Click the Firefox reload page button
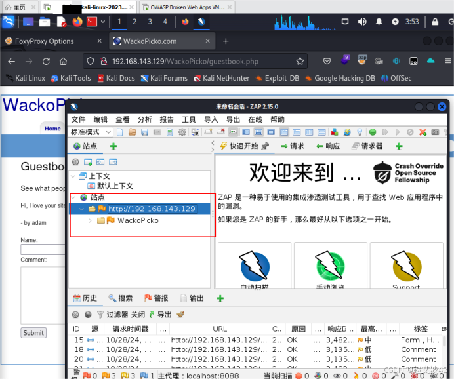This screenshot has height=379, width=454. (46, 62)
